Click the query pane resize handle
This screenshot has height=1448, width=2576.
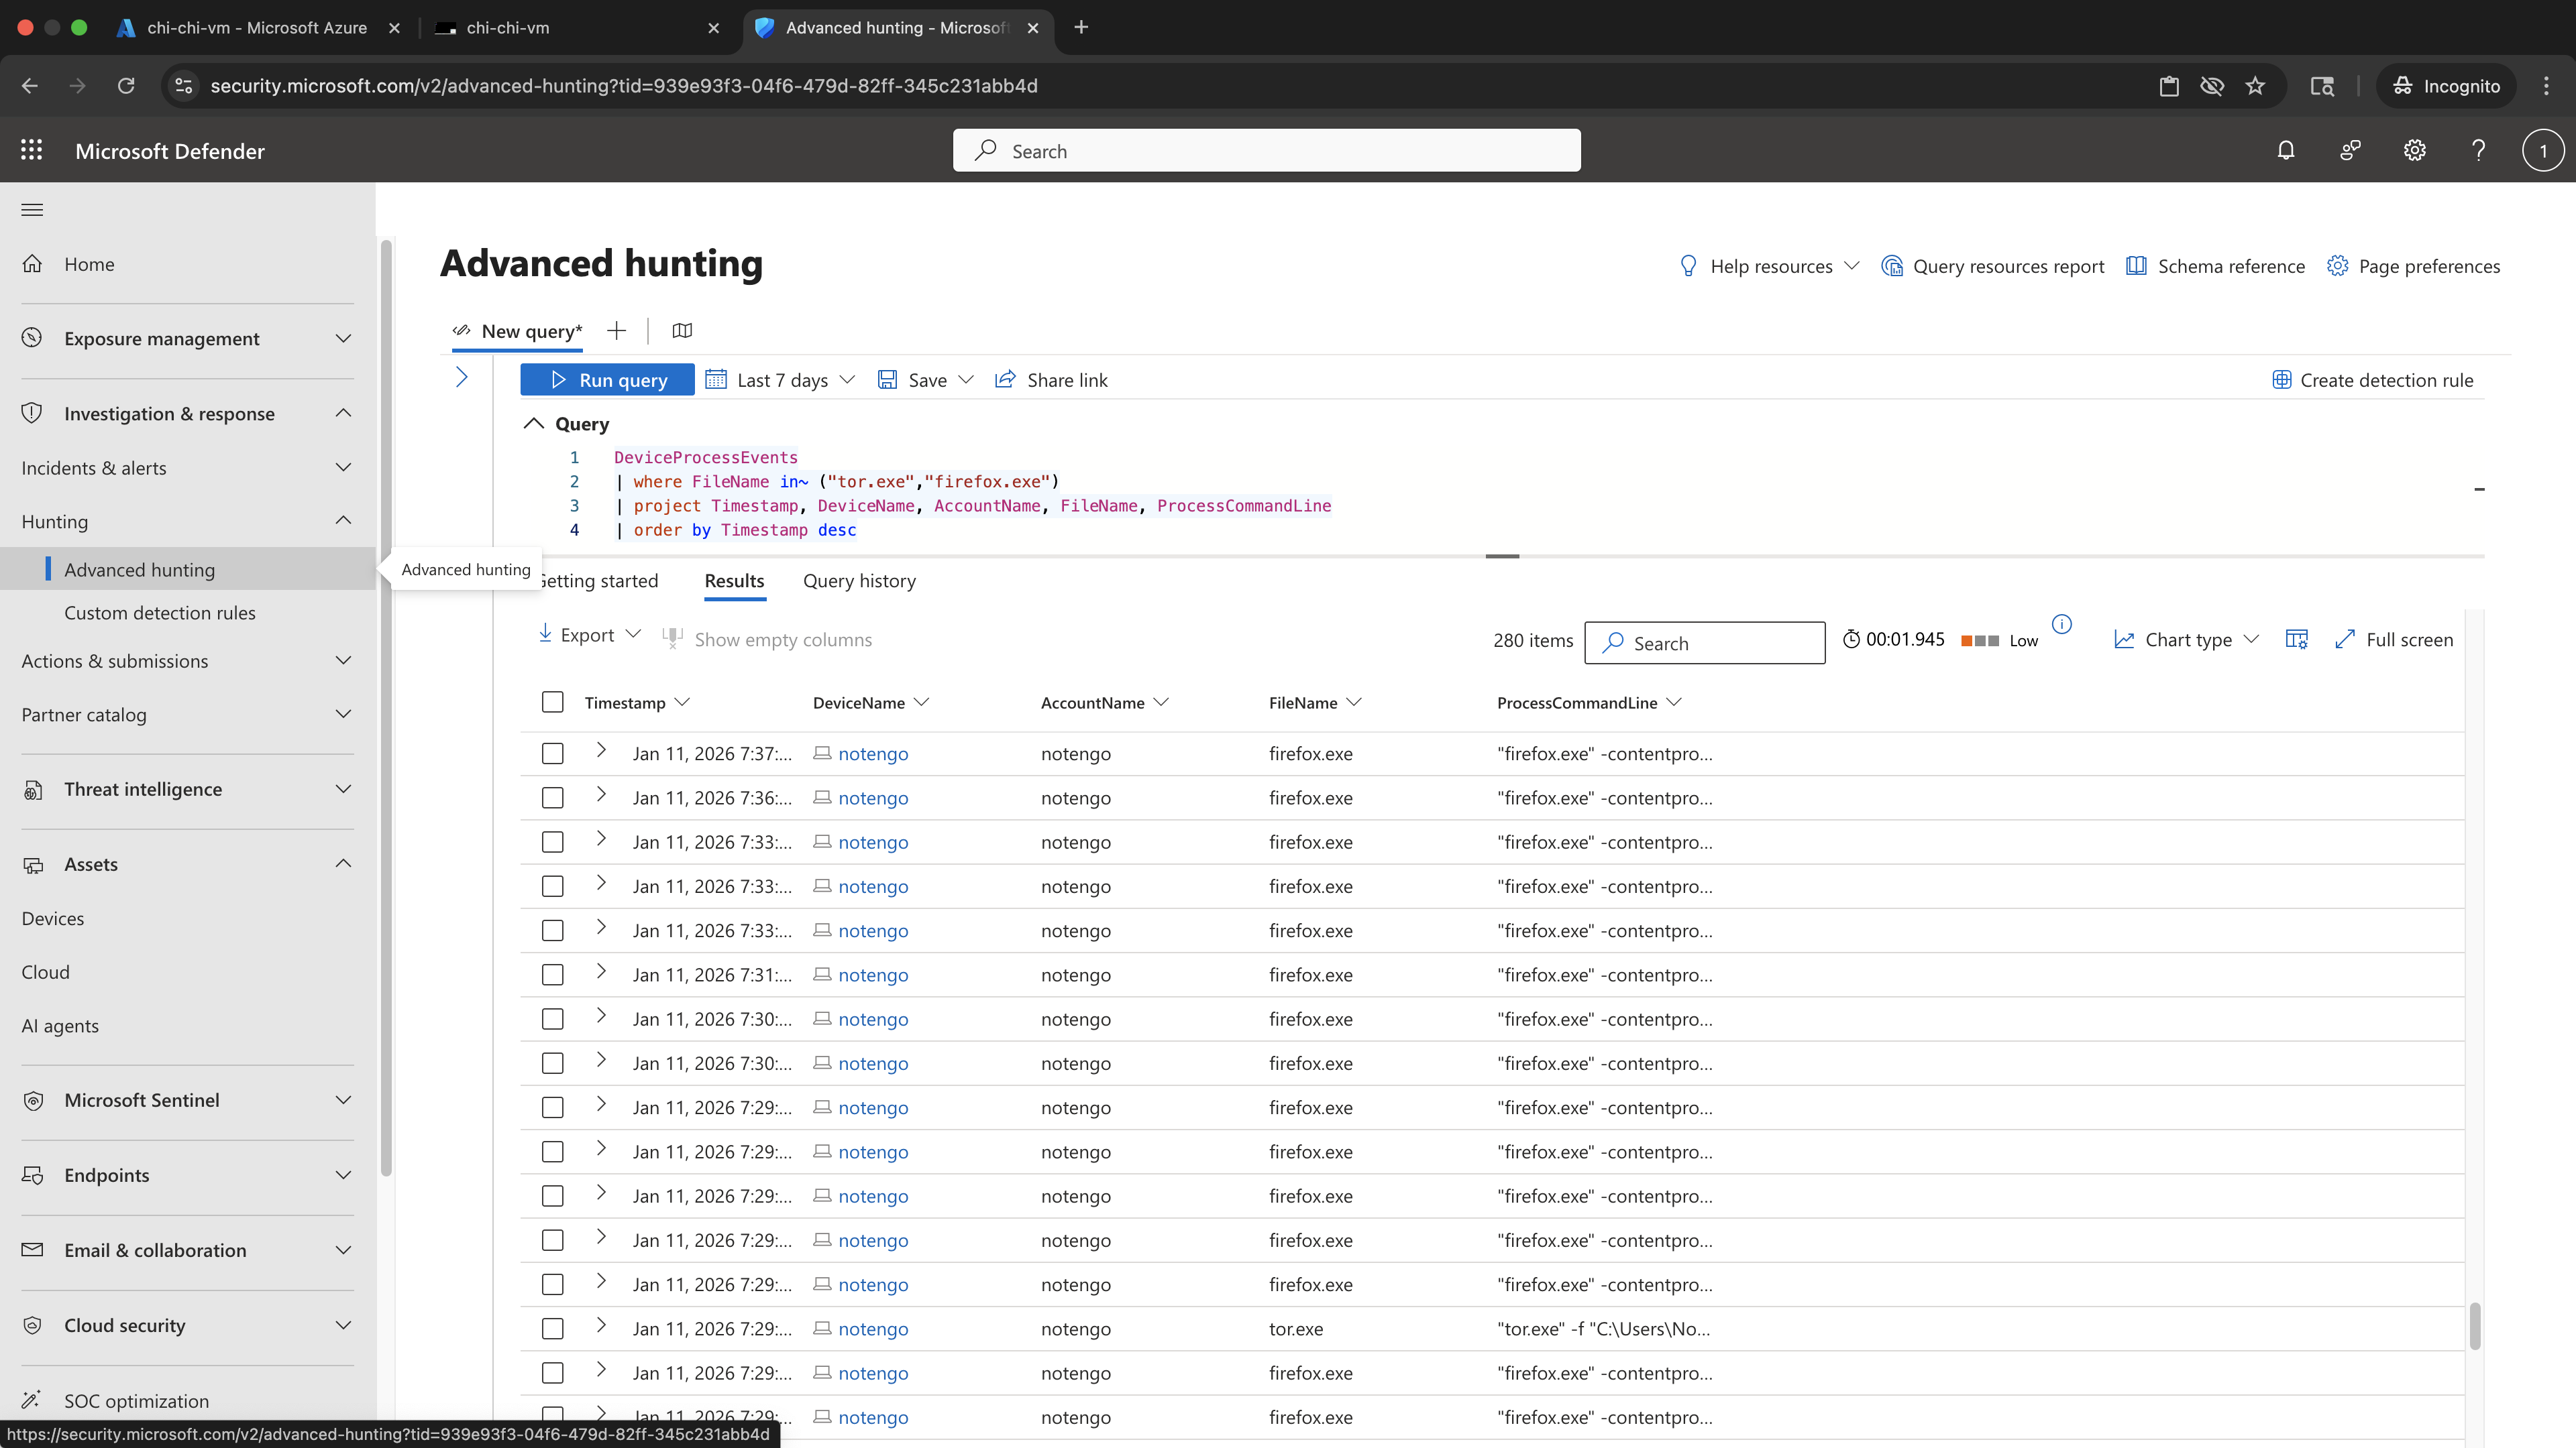pos(1502,556)
